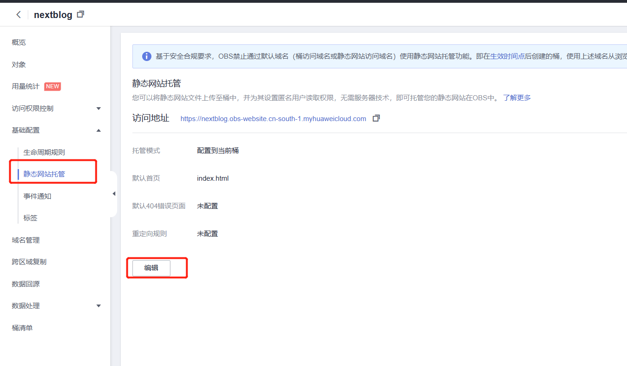Click the 编辑 button
This screenshot has width=627, height=366.
pos(151,268)
